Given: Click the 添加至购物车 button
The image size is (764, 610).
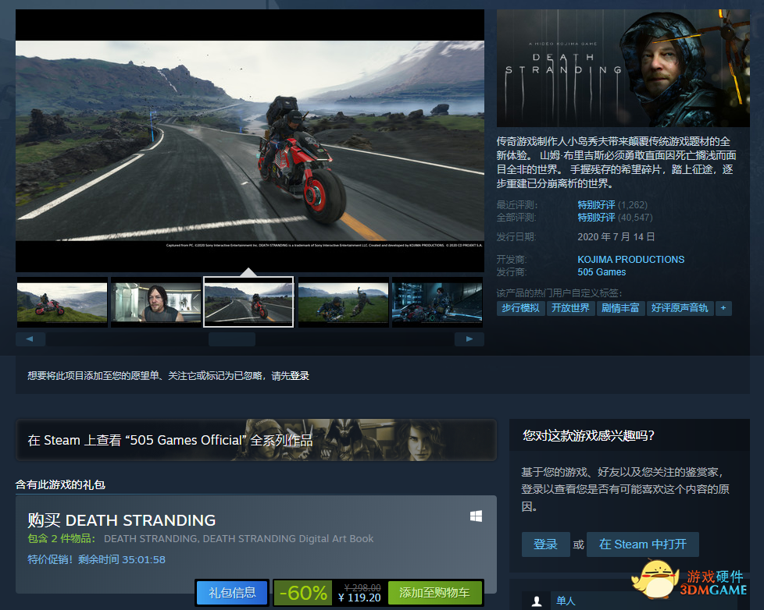Looking at the screenshot, I should pyautogui.click(x=434, y=593).
